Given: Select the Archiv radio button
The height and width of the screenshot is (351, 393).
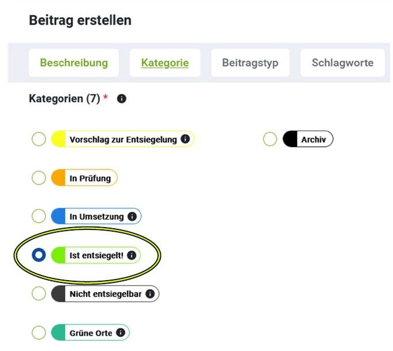Looking at the screenshot, I should coord(270,139).
